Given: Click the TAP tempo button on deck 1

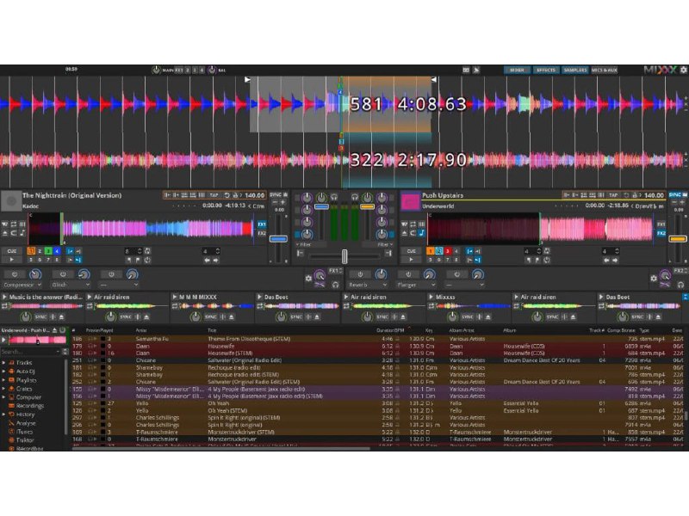Looking at the screenshot, I should coord(214,195).
